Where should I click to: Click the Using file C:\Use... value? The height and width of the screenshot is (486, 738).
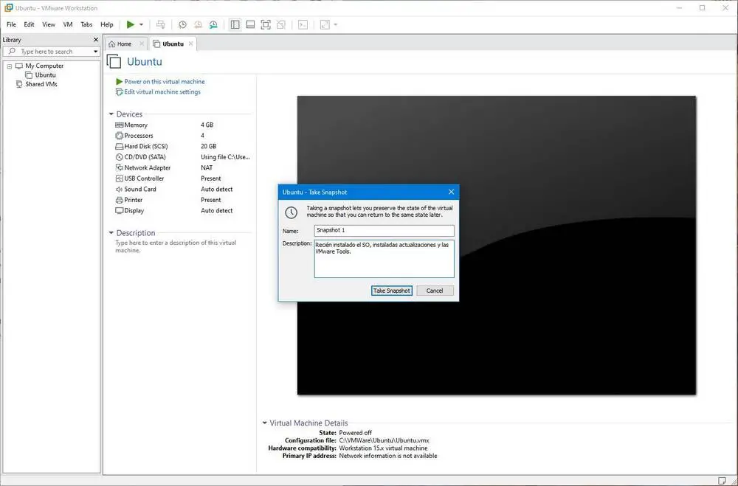[225, 157]
